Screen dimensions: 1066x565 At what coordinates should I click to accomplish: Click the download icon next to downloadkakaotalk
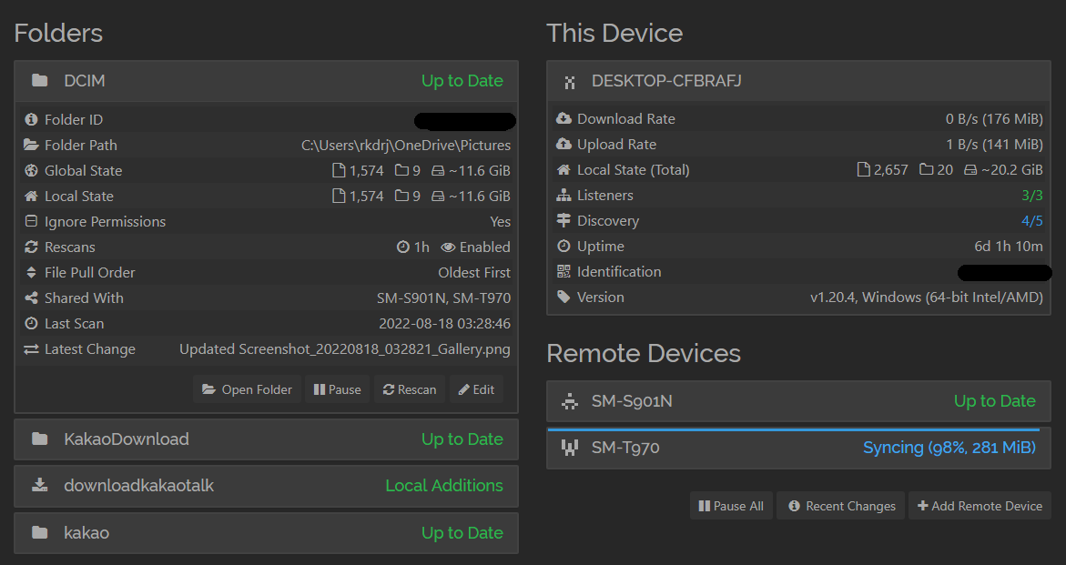(40, 486)
